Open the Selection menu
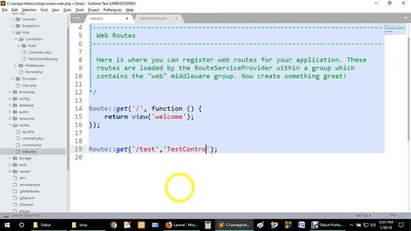Viewport: 411px width, 231px height. 29,10
